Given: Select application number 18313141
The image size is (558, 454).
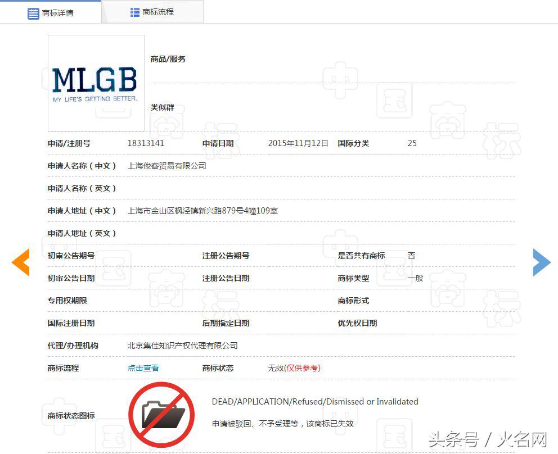Looking at the screenshot, I should pyautogui.click(x=145, y=143).
